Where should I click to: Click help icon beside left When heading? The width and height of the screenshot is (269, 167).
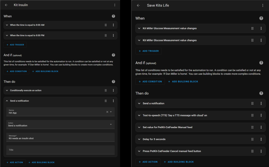click(113, 16)
